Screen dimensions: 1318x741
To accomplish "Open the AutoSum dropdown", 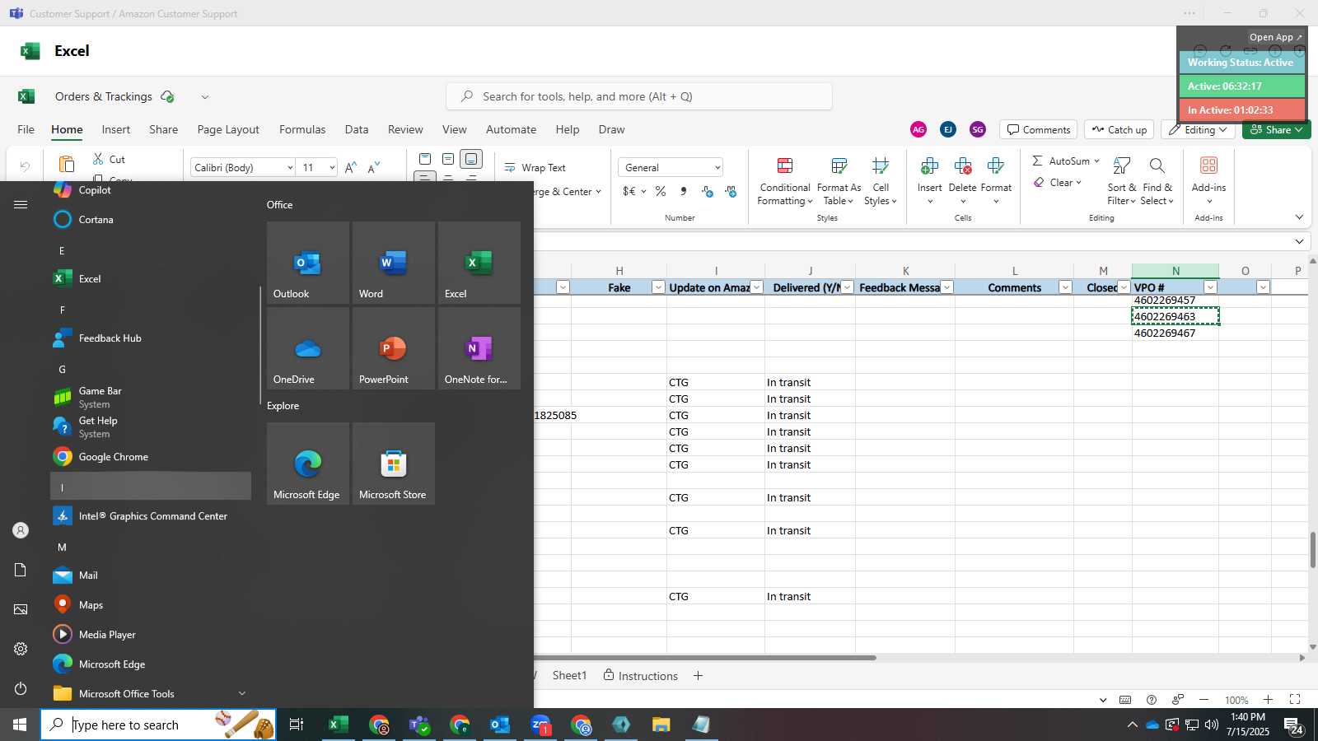I will [1096, 161].
